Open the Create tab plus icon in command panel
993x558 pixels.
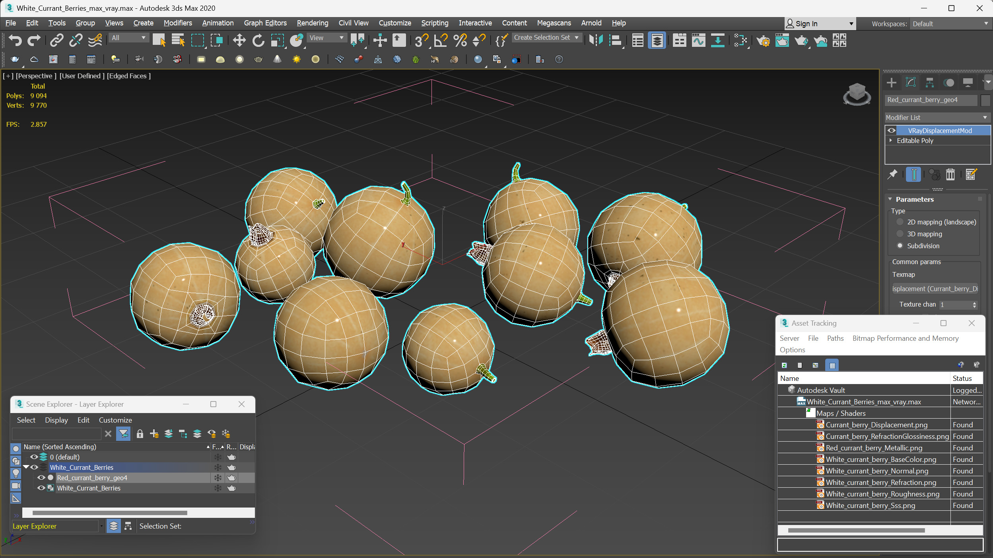891,82
